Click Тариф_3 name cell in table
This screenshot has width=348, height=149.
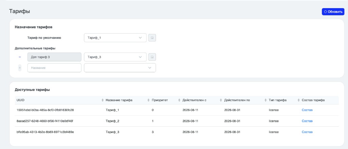pyautogui.click(x=112, y=132)
